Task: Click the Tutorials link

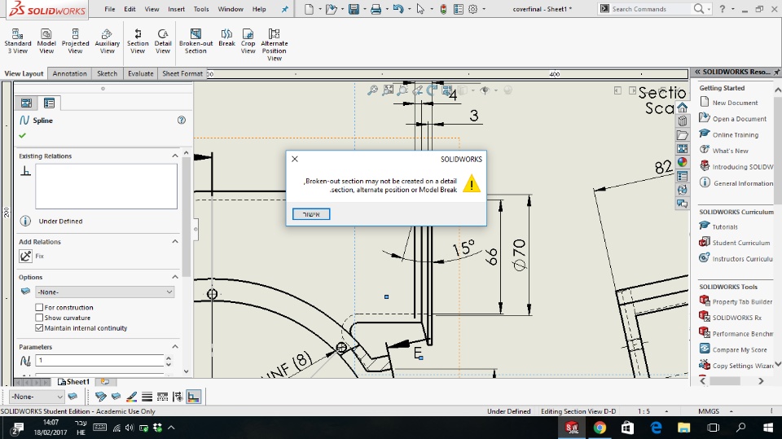Action: (x=725, y=226)
